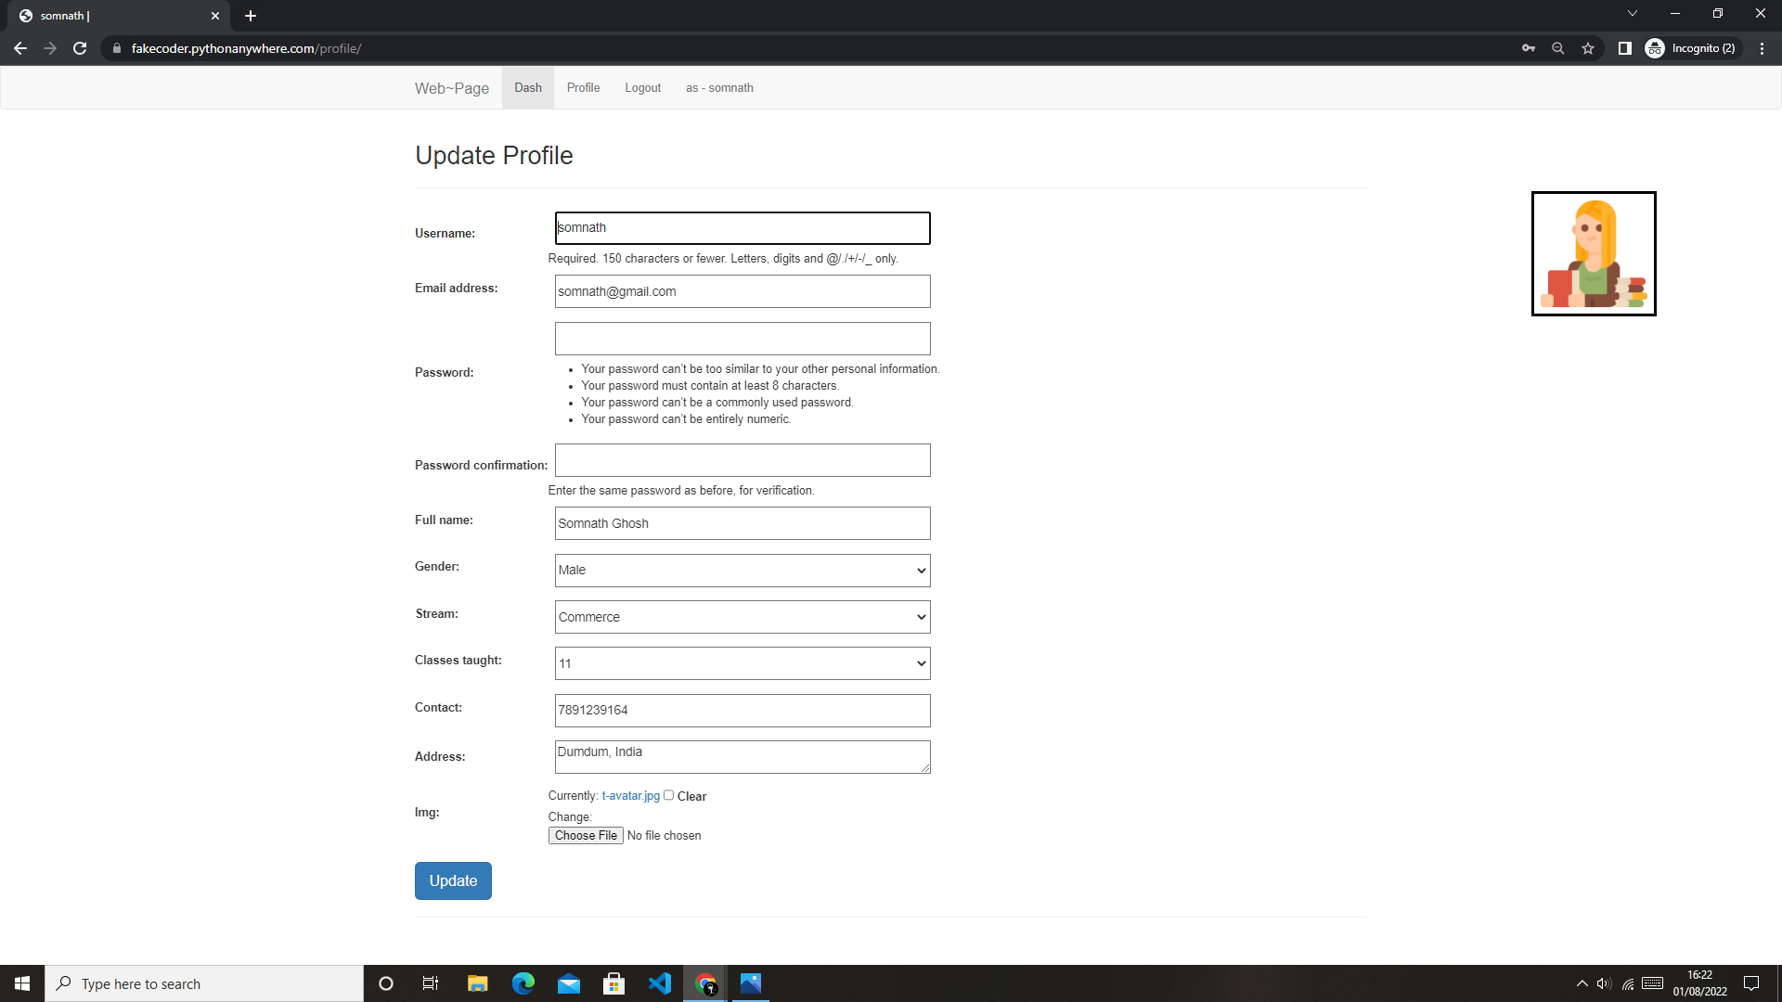Click the Choose File button
The height and width of the screenshot is (1002, 1782).
click(x=586, y=835)
